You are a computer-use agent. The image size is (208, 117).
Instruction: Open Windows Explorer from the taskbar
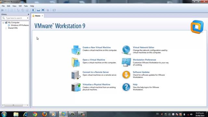(x=16, y=114)
